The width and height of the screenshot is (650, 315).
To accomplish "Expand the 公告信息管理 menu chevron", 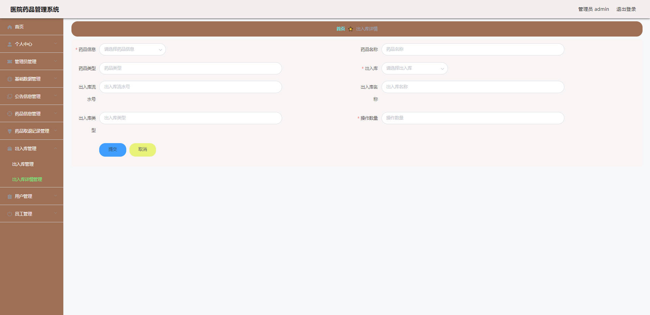I will 56,96.
